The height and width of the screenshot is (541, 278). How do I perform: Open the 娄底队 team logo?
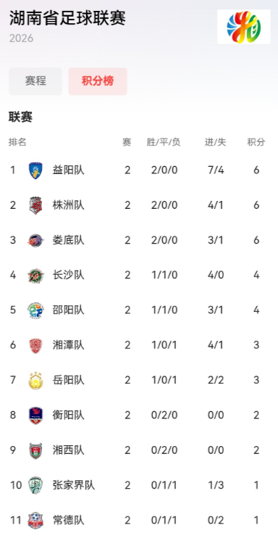(35, 241)
